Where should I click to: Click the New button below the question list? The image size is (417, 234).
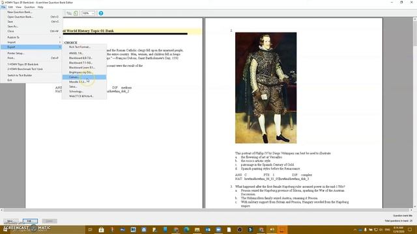[x=11, y=221]
